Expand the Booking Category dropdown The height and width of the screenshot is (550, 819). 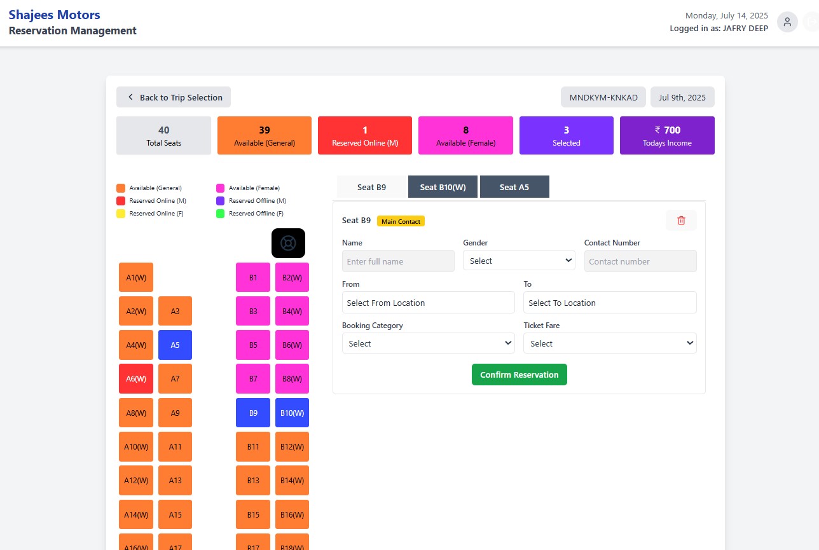tap(428, 343)
